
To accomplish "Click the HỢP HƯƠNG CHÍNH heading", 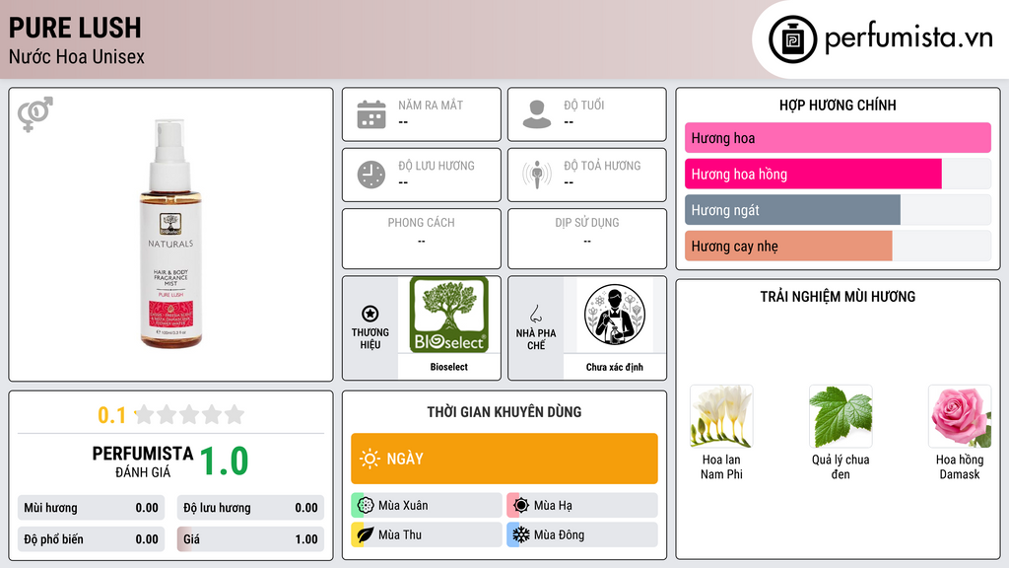I will coord(838,105).
